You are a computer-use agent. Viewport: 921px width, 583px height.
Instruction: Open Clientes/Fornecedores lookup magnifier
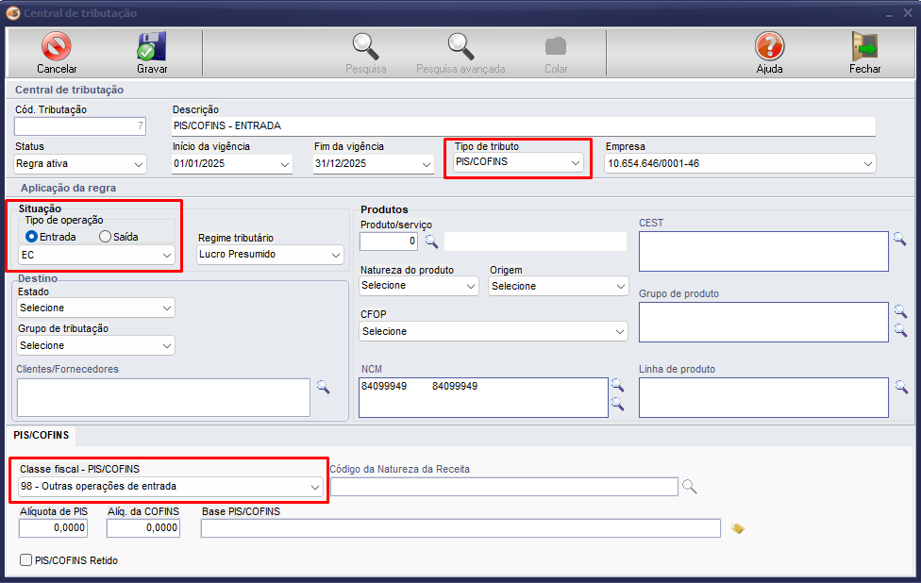pyautogui.click(x=323, y=386)
